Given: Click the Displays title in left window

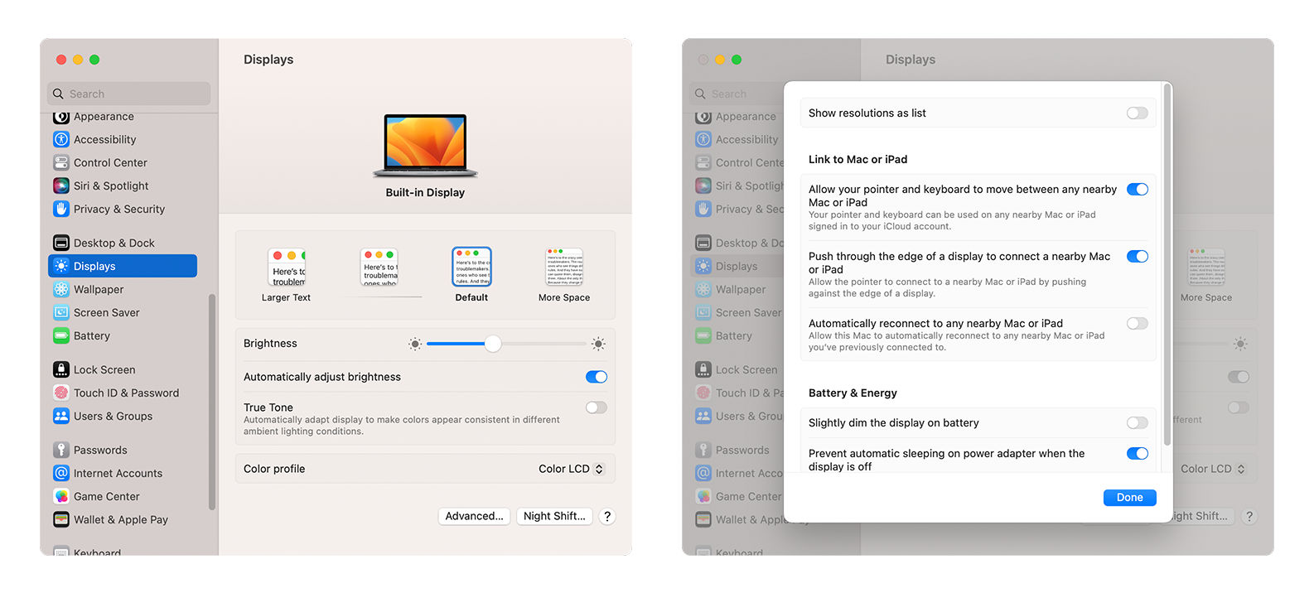Looking at the screenshot, I should click(268, 60).
